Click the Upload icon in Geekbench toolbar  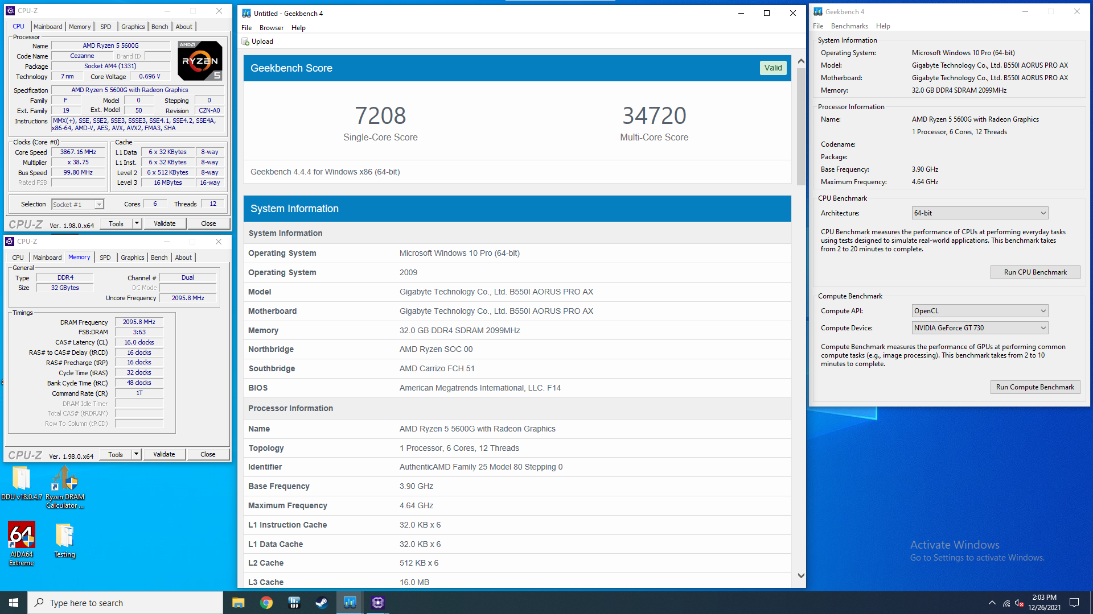click(x=245, y=42)
